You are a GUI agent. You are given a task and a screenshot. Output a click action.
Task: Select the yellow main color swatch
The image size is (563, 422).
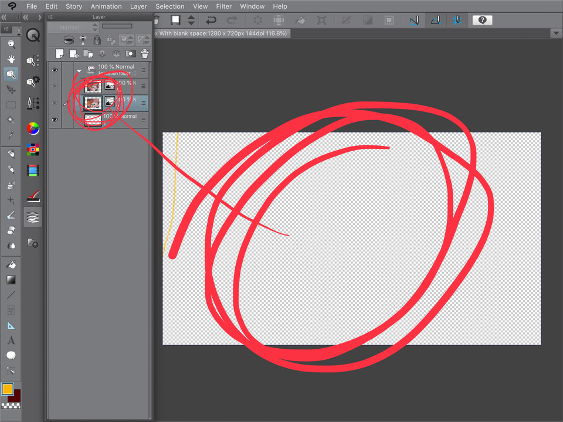(8, 388)
